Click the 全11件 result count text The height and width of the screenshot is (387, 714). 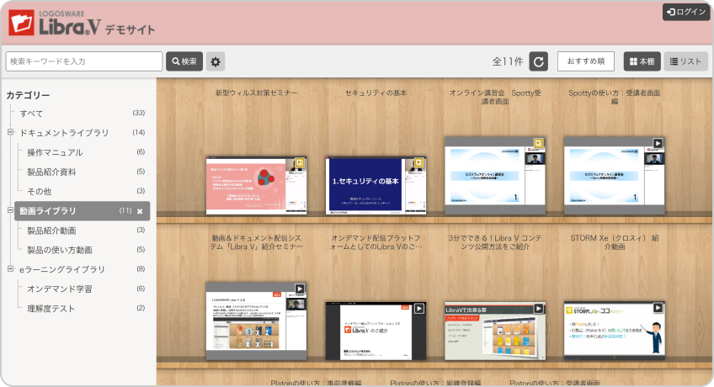[508, 61]
